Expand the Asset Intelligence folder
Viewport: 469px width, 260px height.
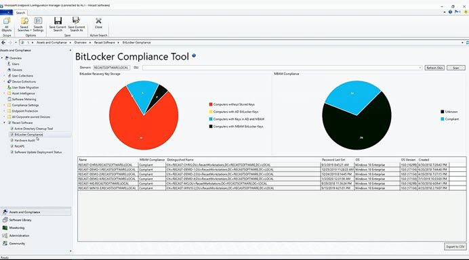[4, 93]
